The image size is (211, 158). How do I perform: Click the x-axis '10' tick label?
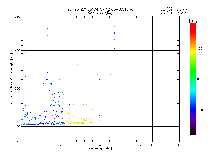click(152, 145)
